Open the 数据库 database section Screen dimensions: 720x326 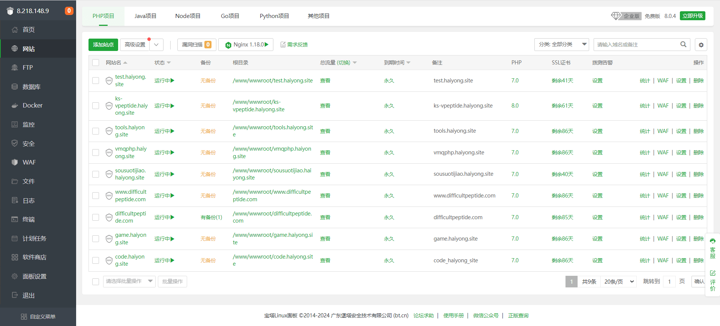[31, 87]
